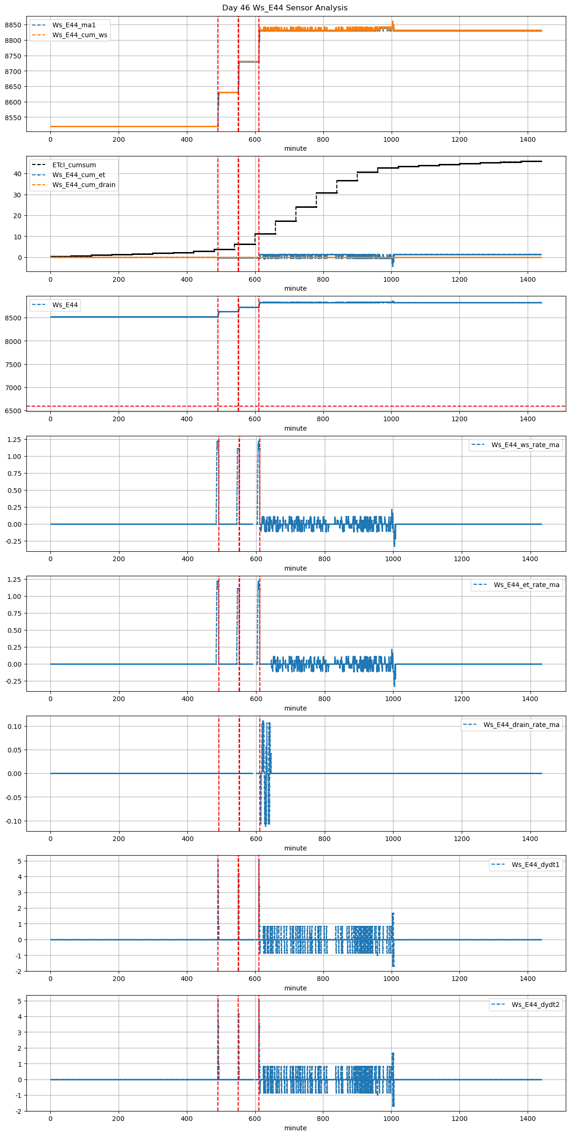Click the Ws_E44_ma1 legend entry

pyautogui.click(x=74, y=25)
